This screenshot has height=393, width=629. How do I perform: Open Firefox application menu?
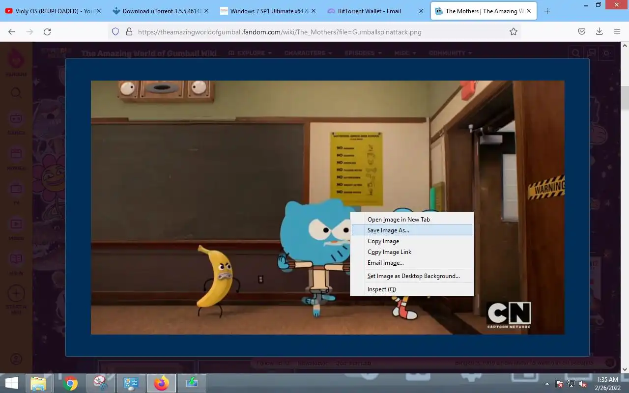(x=617, y=31)
